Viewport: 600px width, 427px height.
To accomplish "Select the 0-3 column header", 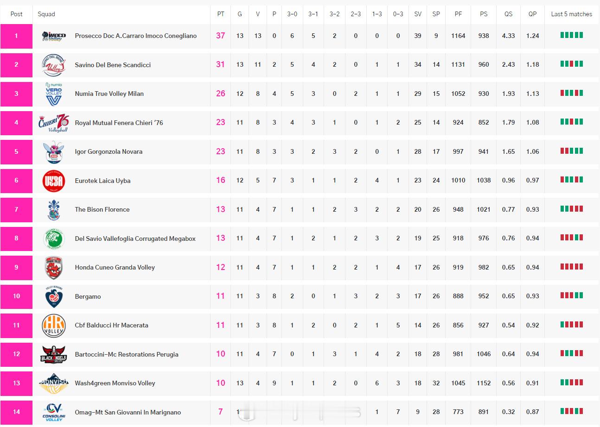I will point(398,14).
